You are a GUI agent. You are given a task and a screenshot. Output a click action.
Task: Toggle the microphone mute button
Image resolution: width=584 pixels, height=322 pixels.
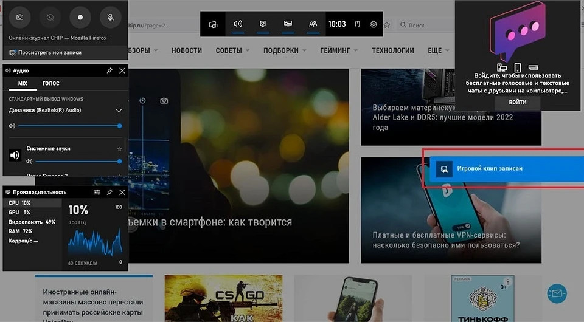(109, 17)
